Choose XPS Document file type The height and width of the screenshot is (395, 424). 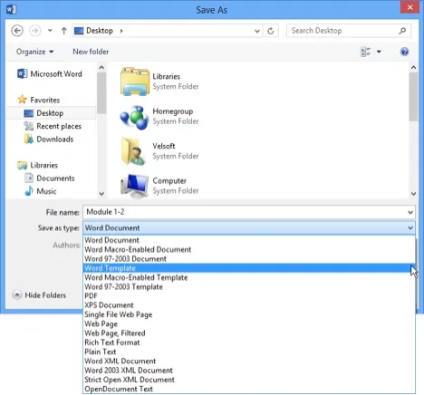click(x=249, y=305)
